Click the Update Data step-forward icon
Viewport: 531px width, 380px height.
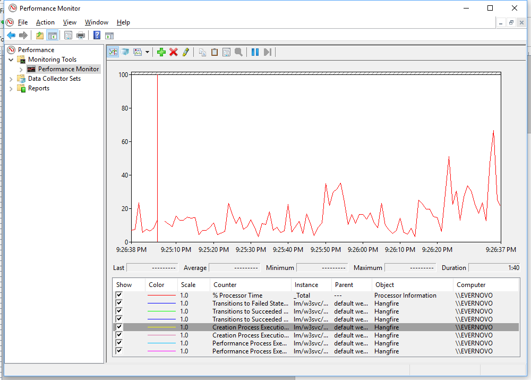click(x=268, y=52)
